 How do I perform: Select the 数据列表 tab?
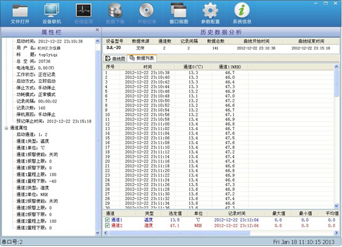142,58
